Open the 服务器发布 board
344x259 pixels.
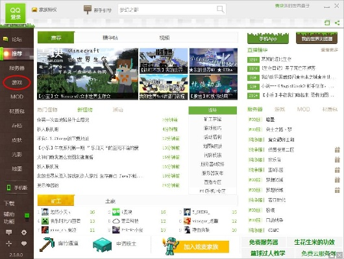[x=212, y=173]
